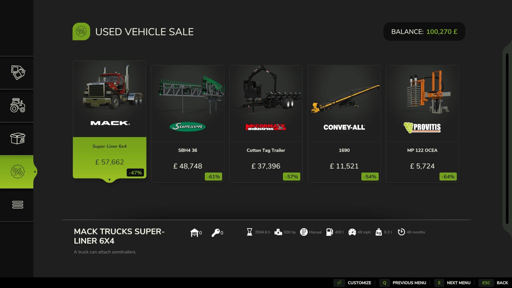This screenshot has height=288, width=512.
Task: Click the Samson brand logo
Action: (188, 126)
